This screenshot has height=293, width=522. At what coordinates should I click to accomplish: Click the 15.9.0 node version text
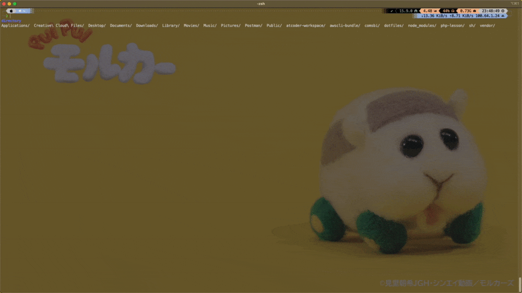(406, 11)
